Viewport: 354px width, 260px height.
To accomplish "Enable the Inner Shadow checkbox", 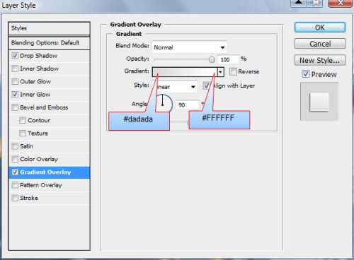I will tap(15, 69).
